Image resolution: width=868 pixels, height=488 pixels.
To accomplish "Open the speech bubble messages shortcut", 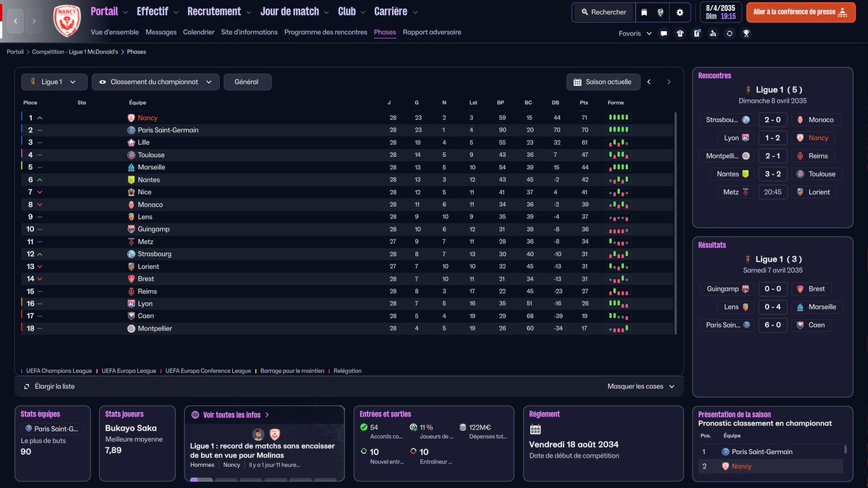I will [663, 33].
